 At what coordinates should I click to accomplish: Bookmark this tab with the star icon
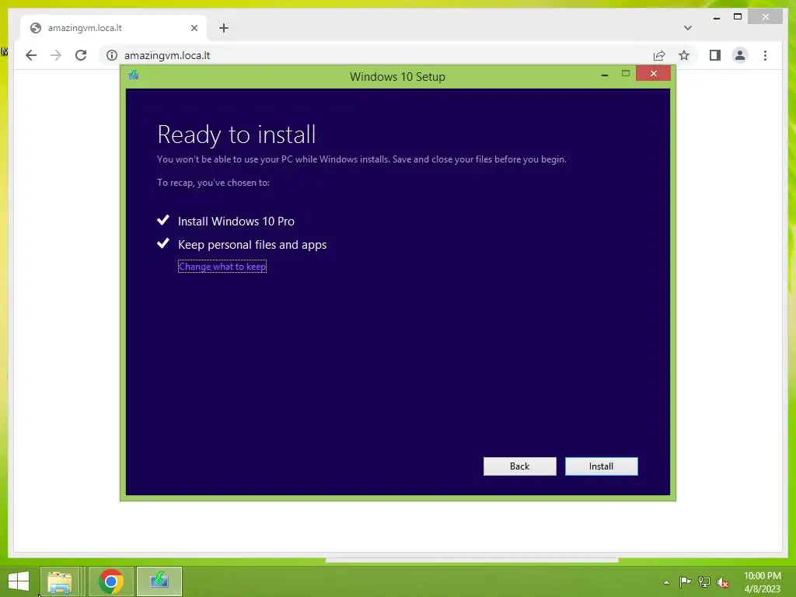coord(684,55)
